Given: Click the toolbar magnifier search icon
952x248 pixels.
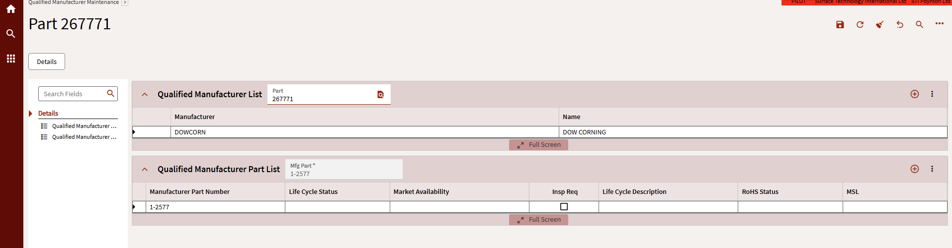Looking at the screenshot, I should click(920, 25).
